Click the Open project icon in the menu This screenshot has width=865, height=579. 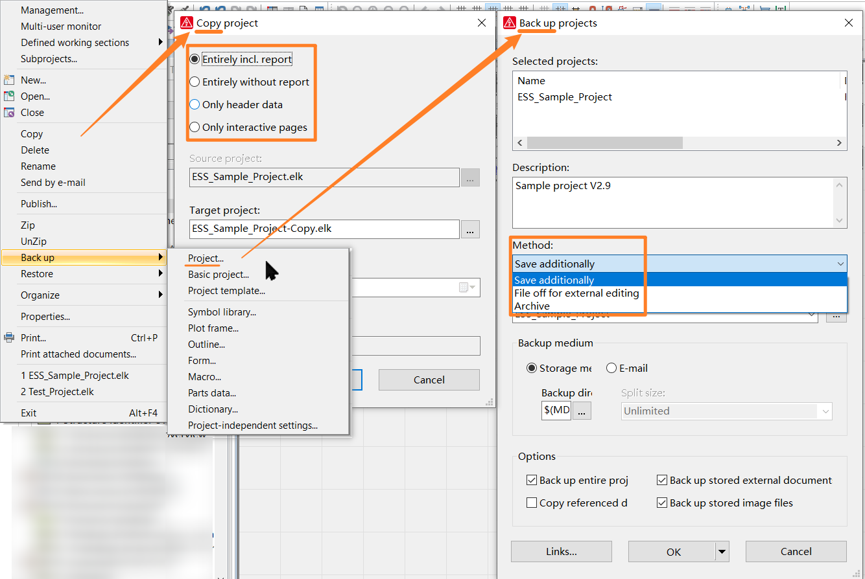9,96
